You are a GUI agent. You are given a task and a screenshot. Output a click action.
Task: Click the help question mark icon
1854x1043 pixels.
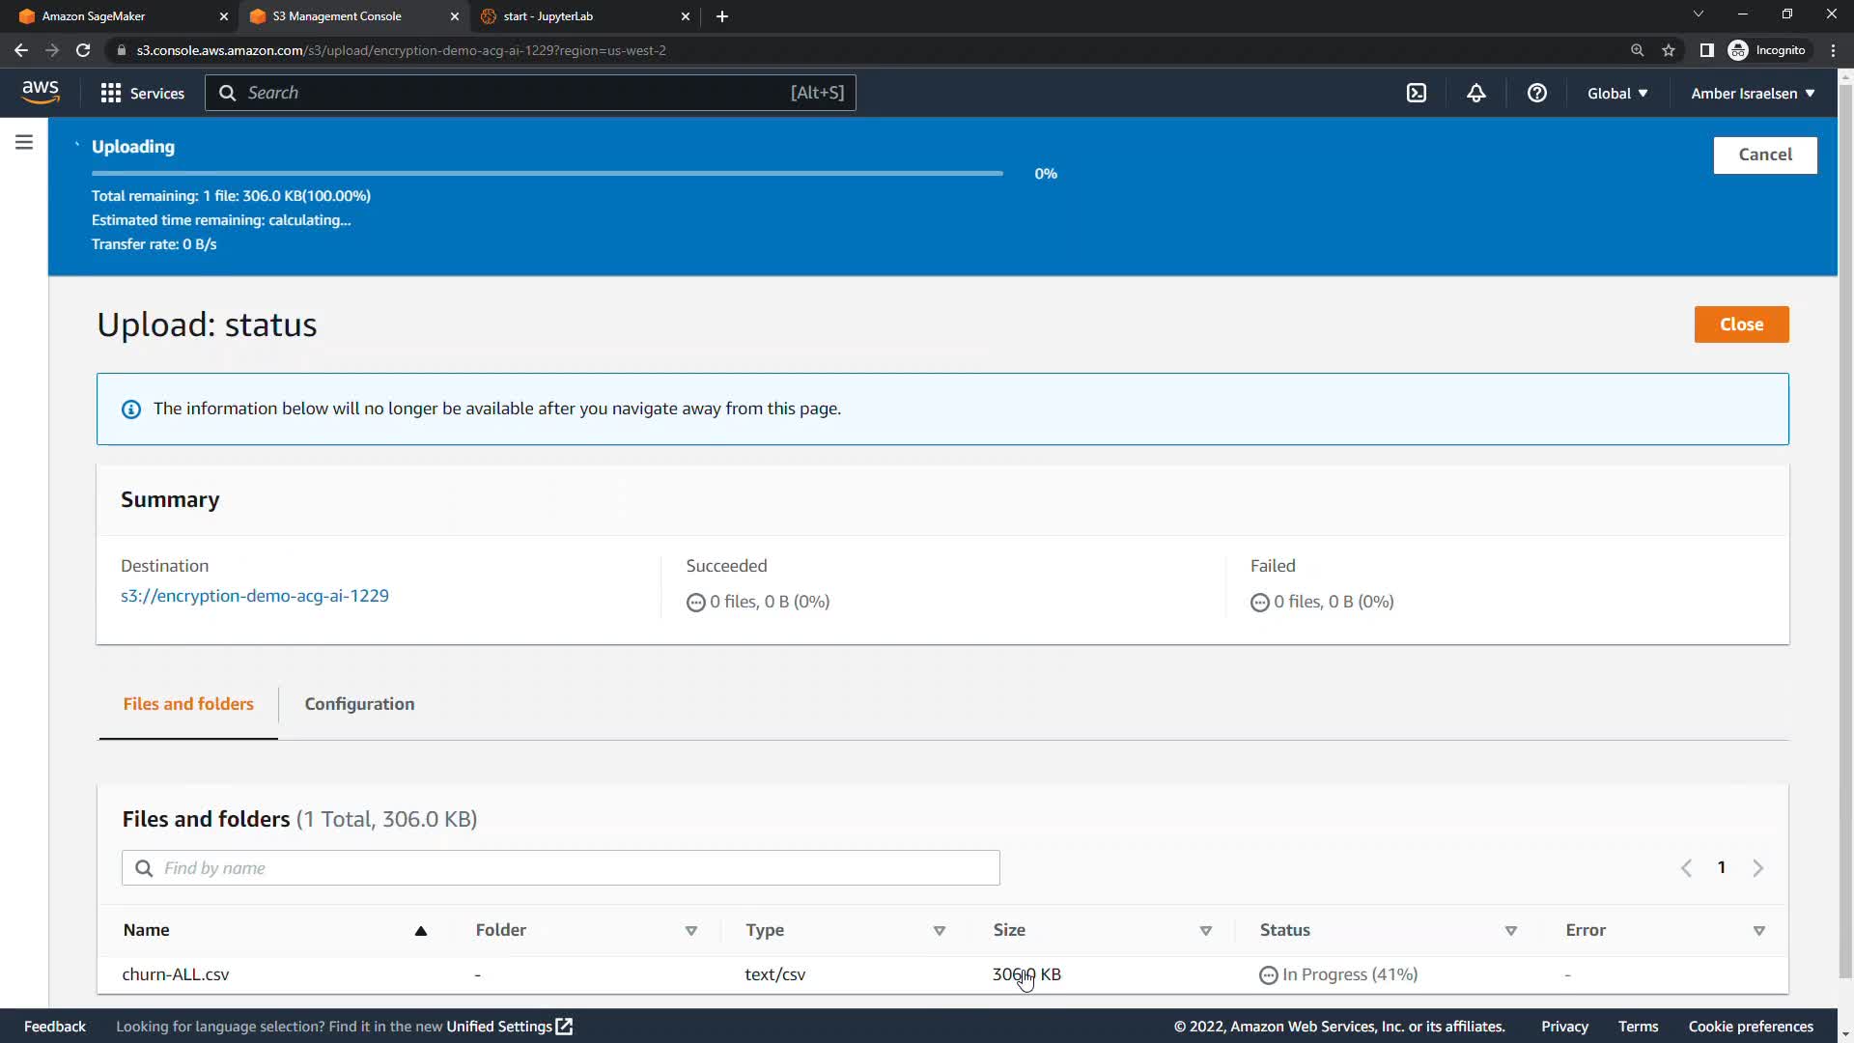click(x=1536, y=93)
